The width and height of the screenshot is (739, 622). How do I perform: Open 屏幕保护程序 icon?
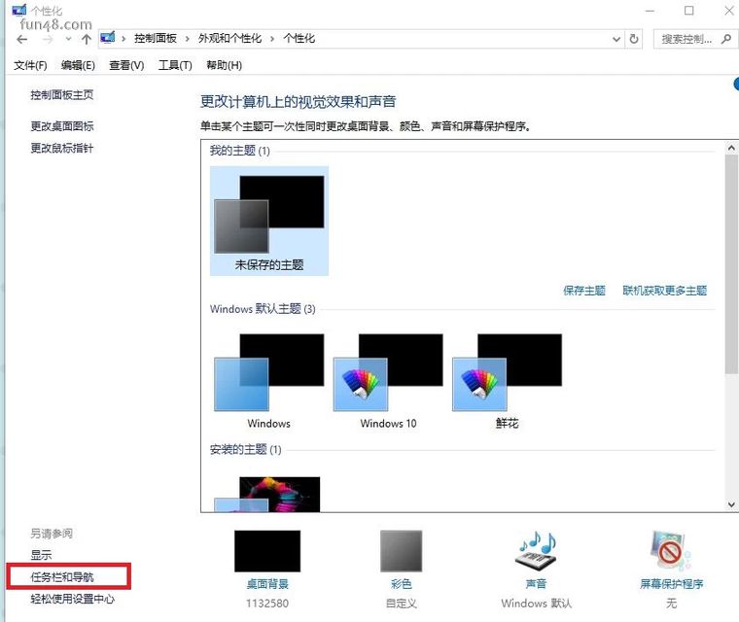pos(671,550)
